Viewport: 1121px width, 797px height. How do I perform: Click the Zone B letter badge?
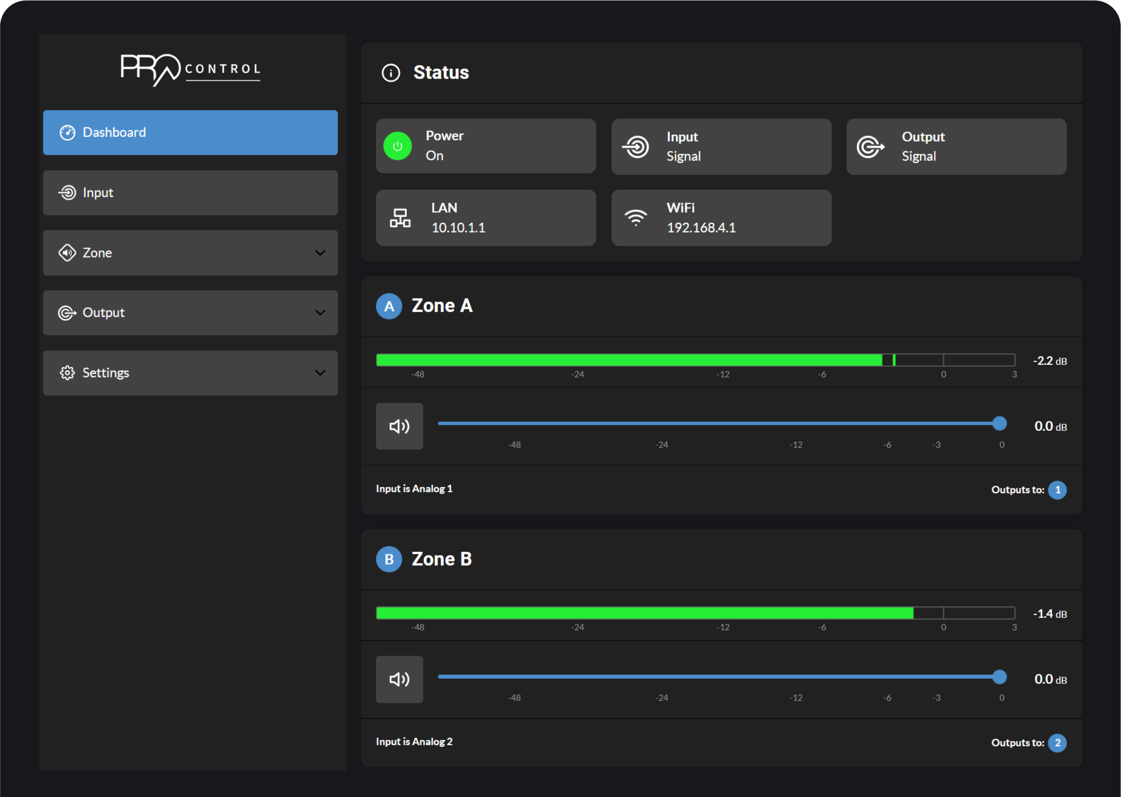(x=389, y=559)
